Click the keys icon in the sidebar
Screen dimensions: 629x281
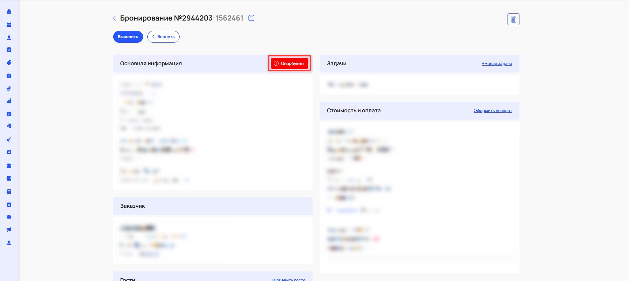9,126
